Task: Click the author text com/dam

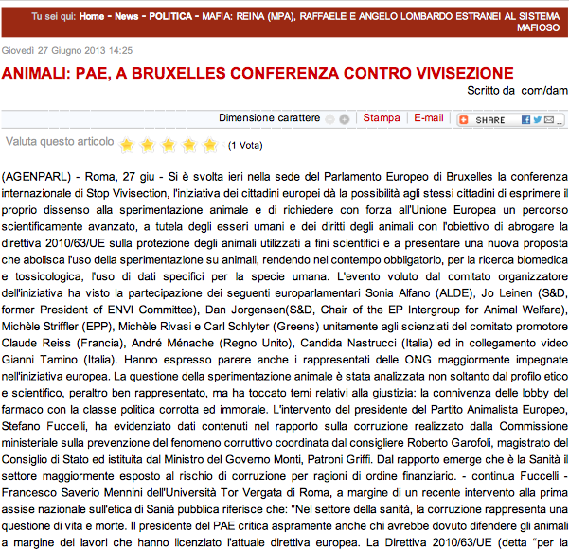Action: click(544, 91)
